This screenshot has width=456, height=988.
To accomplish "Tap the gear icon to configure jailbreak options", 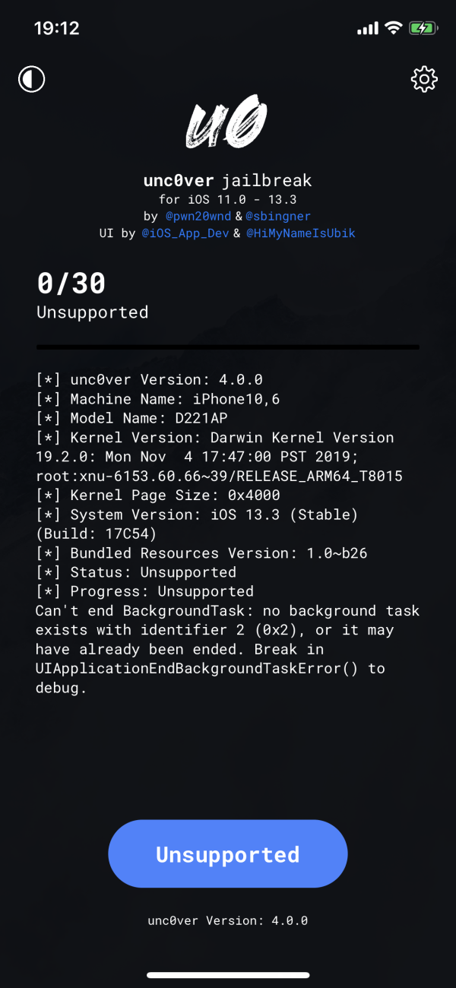I will 424,78.
